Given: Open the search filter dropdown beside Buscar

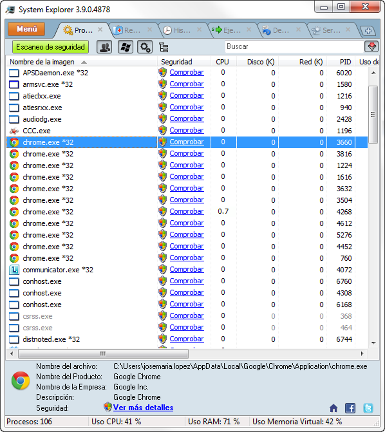Looking at the screenshot, I should (371, 46).
